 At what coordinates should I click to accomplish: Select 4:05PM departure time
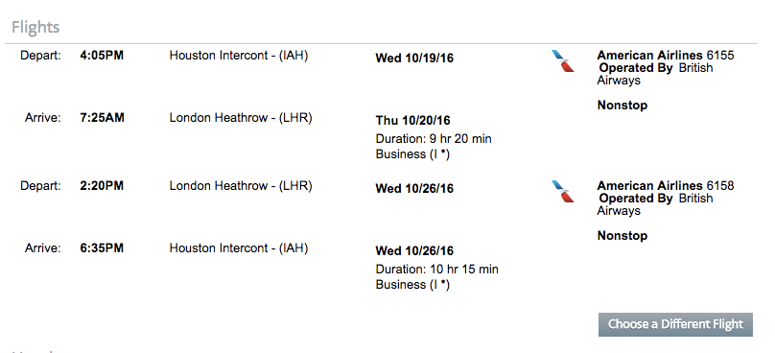tap(102, 56)
